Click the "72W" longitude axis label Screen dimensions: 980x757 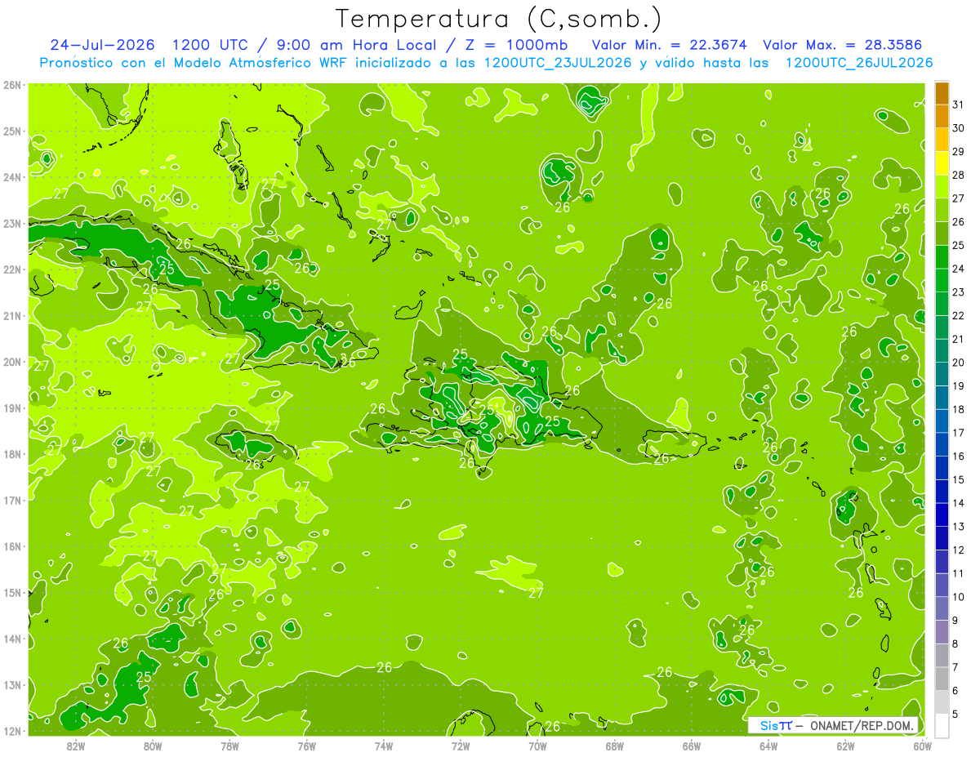tap(461, 746)
